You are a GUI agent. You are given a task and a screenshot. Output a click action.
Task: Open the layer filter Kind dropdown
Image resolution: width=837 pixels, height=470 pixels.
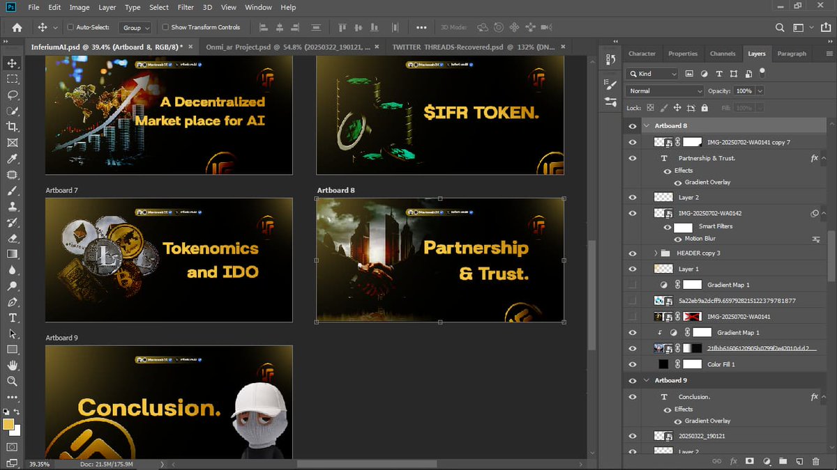click(x=652, y=73)
